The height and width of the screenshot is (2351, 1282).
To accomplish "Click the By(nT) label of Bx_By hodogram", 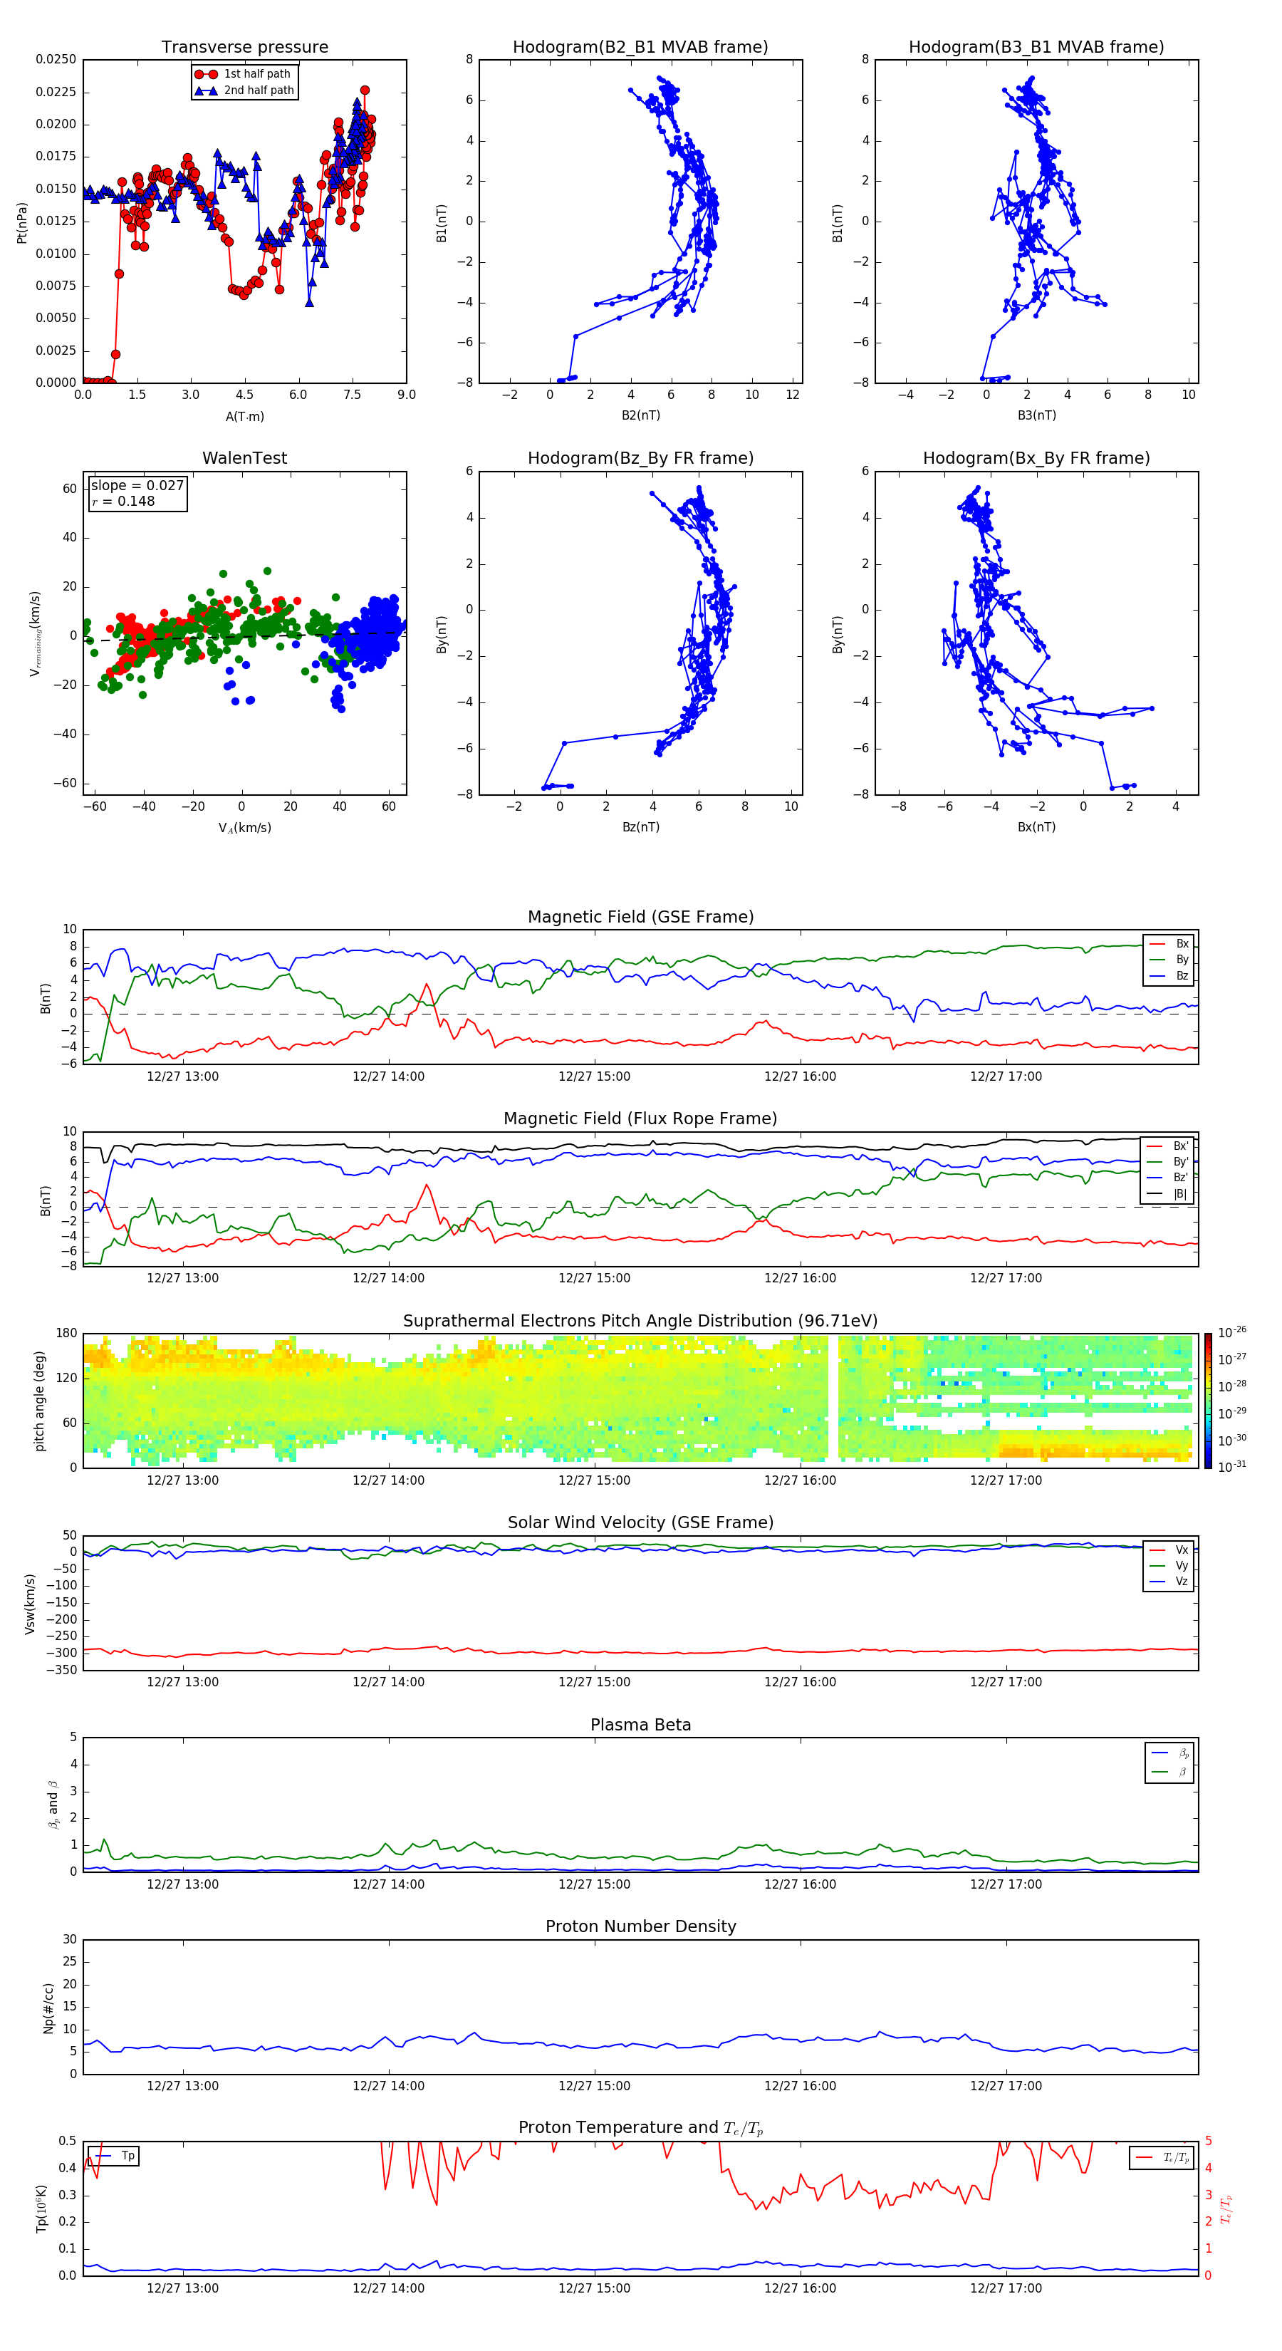I will point(837,633).
